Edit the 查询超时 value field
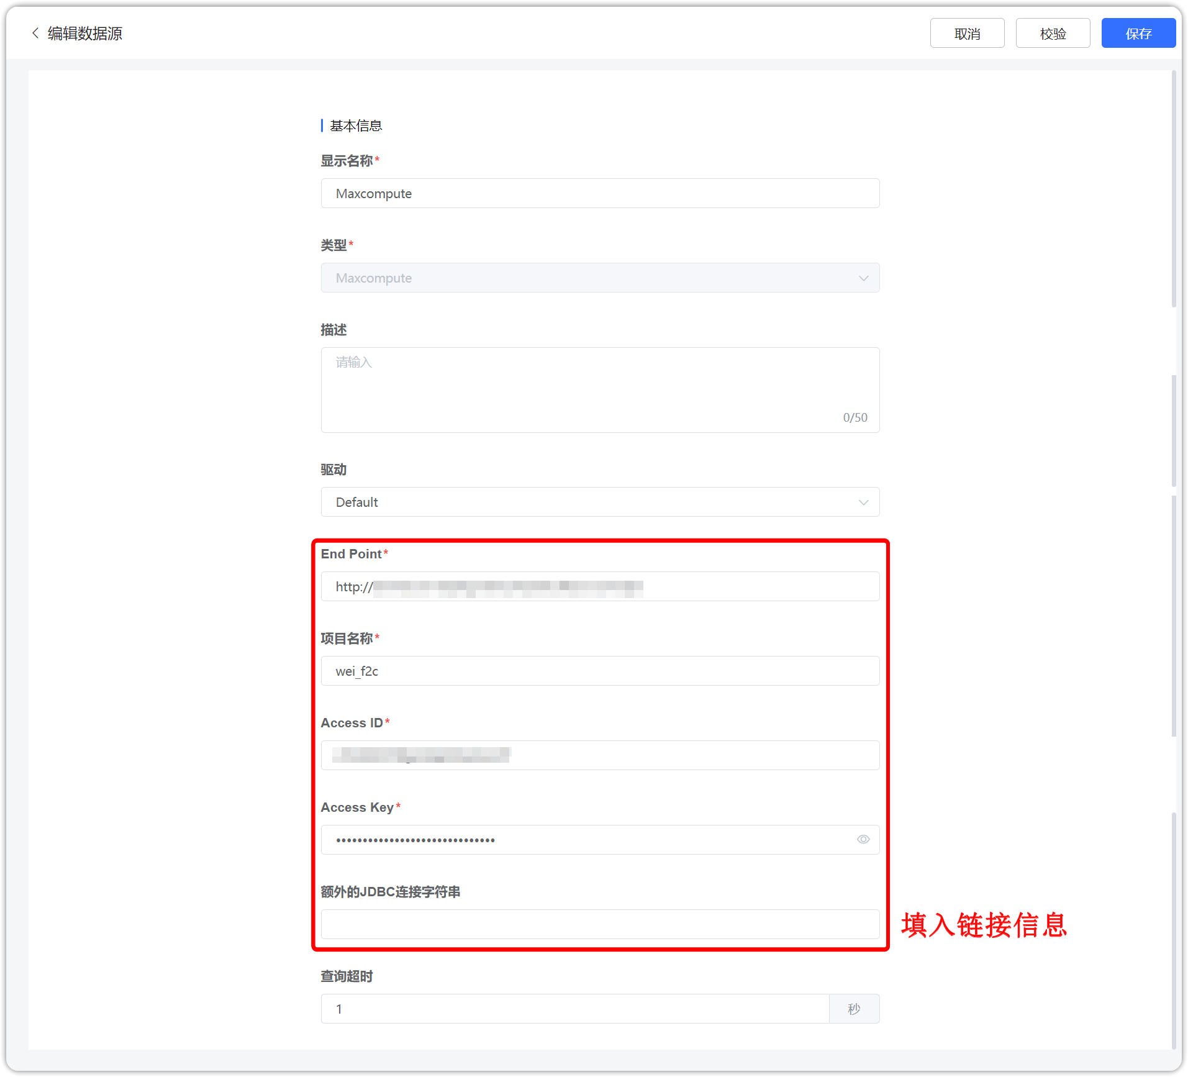The height and width of the screenshot is (1077, 1188). (575, 1009)
